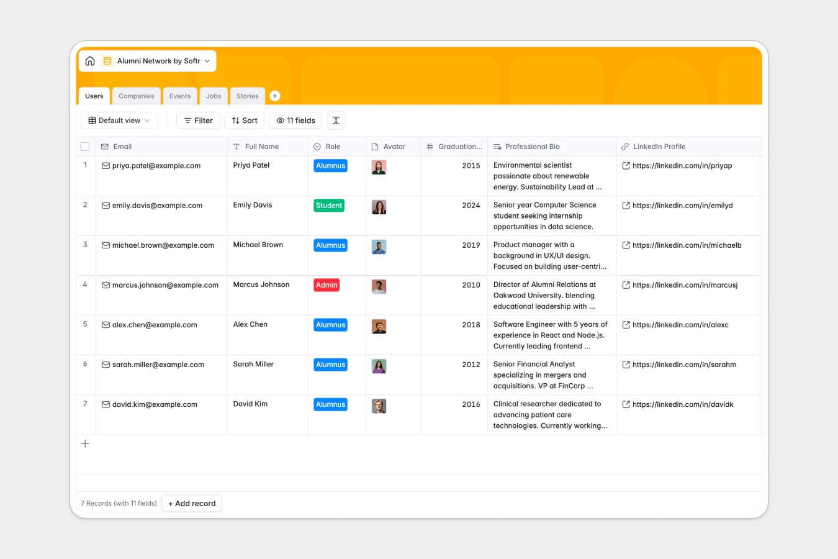
Task: Click the Add record button
Action: [x=191, y=503]
